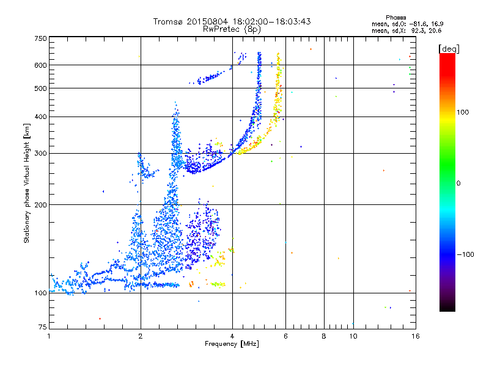The image size is (489, 366).
Task: Click the 'Frequency [MHz]' x-axis label
Action: 232,344
